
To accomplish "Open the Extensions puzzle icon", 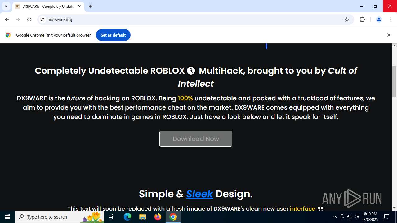I will point(362,20).
